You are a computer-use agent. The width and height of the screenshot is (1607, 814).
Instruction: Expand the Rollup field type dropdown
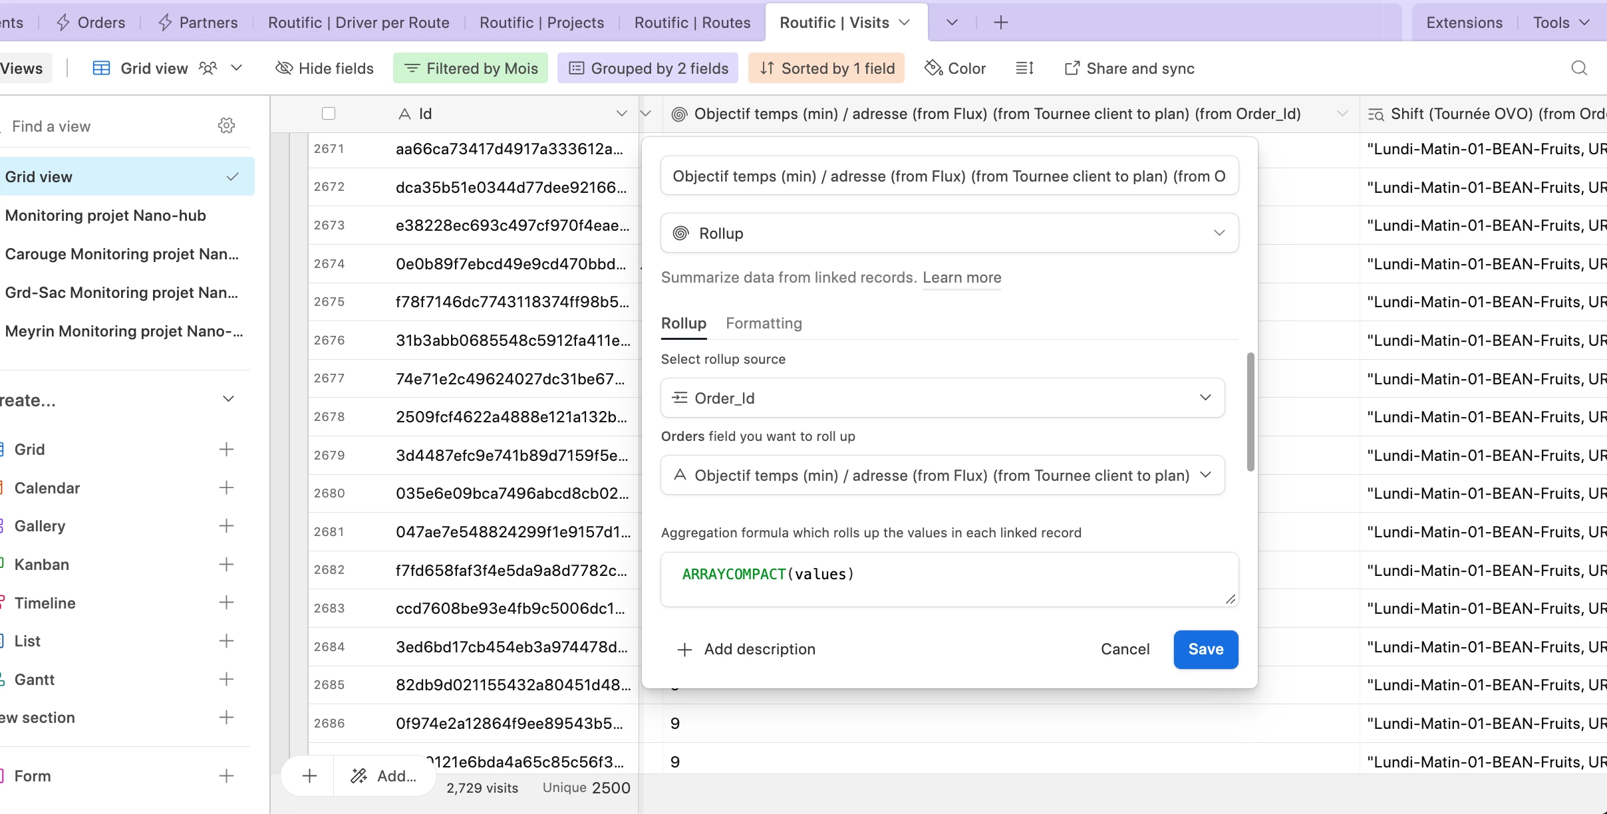949,233
